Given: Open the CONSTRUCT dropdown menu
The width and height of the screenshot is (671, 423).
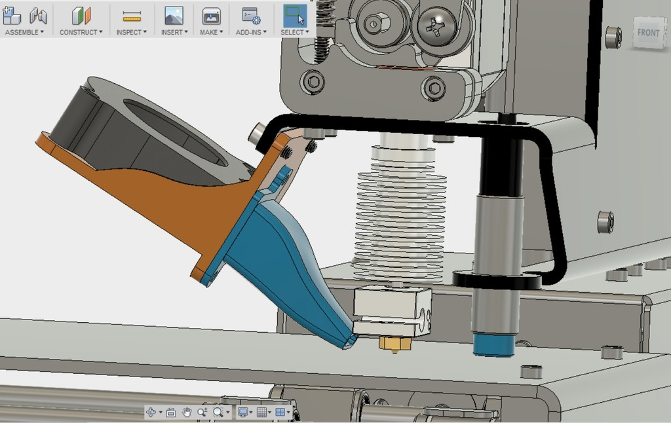Looking at the screenshot, I should click(x=81, y=32).
